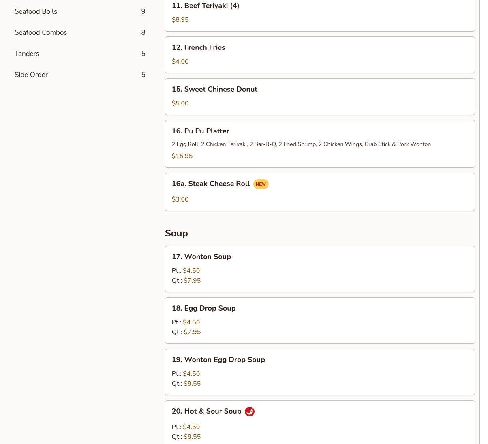Image resolution: width=488 pixels, height=444 pixels.
Task: Click Wonton Egg Drop Soup quart price $8.55
Action: coord(192,384)
